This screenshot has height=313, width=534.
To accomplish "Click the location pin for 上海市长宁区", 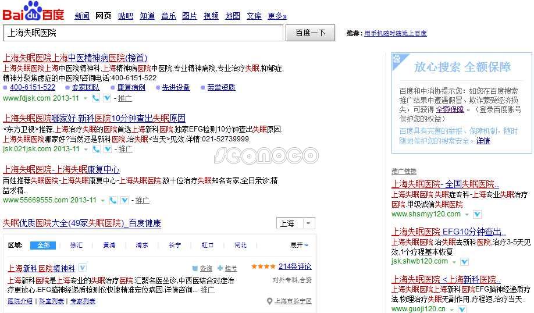I will click(269, 301).
